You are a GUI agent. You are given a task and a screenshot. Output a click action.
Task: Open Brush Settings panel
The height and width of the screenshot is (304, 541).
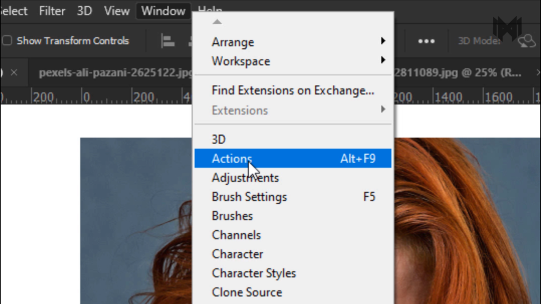click(x=293, y=197)
